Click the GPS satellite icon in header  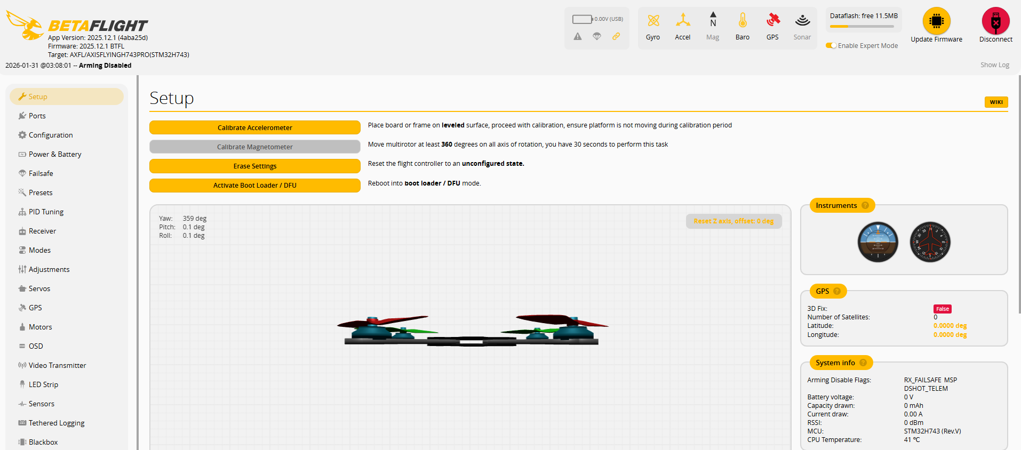pyautogui.click(x=772, y=21)
